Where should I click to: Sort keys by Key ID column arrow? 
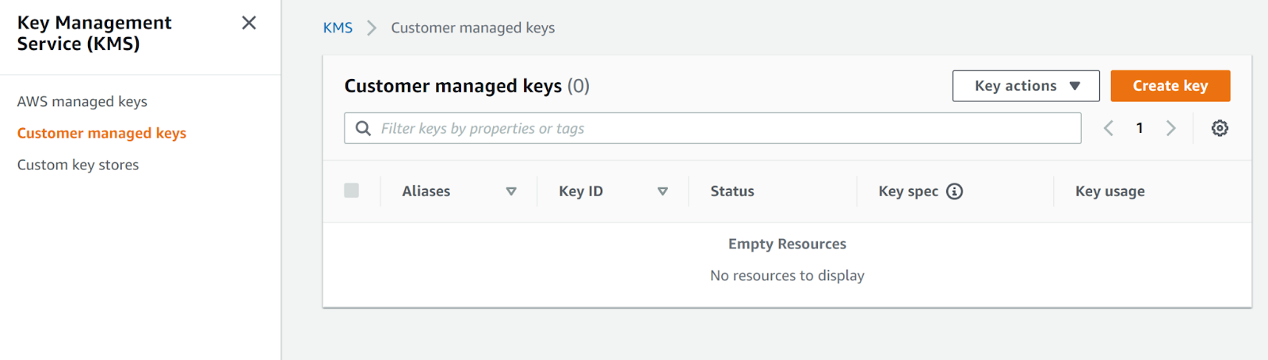pos(663,191)
